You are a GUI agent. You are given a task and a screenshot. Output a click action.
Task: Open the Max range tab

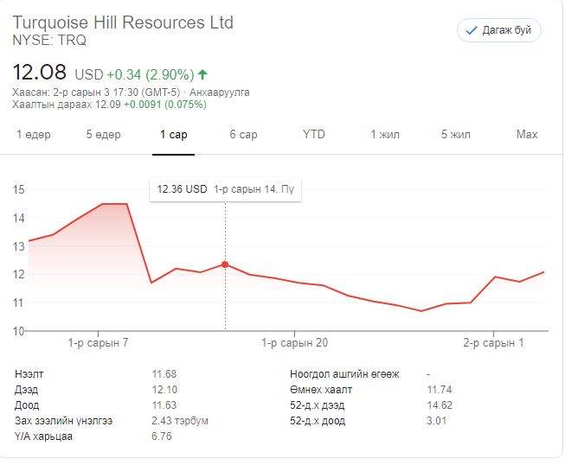point(527,135)
